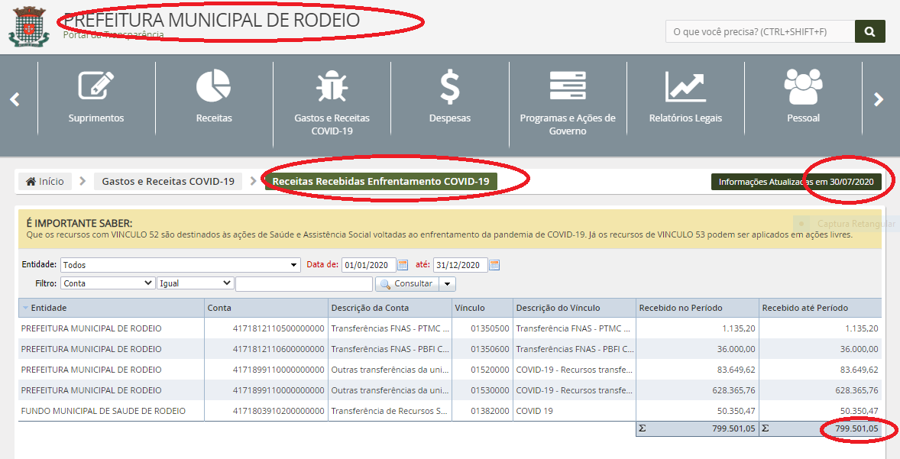900x459 pixels.
Task: Click Receitas Recebidas Enfrentamento COVID-19 breadcrumb
Action: (380, 181)
